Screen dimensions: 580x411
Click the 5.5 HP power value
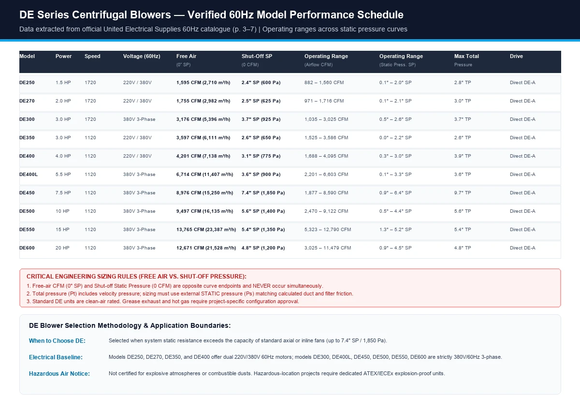(x=63, y=175)
